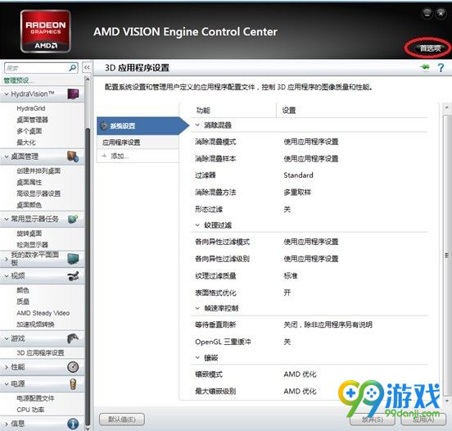This screenshot has height=431, width=452.
Task: Expand the 我的数字平面面板 section
Action: tap(7, 259)
